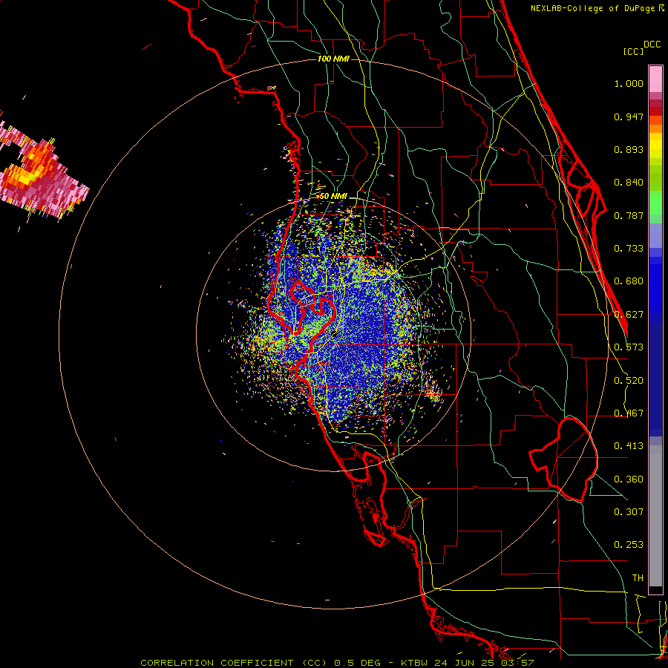Image resolution: width=668 pixels, height=668 pixels.
Task: Pick the gray low-value band on the color bar
Action: (x=655, y=516)
